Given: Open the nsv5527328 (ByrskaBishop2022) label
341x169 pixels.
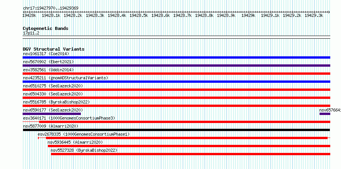Looking at the screenshot, I should point(84,150).
